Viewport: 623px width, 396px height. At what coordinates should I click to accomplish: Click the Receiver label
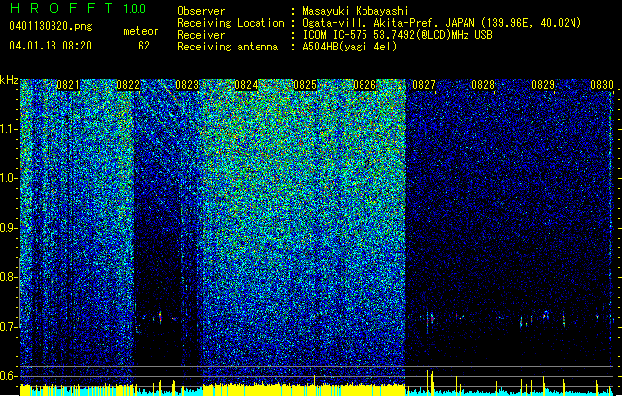coord(201,35)
